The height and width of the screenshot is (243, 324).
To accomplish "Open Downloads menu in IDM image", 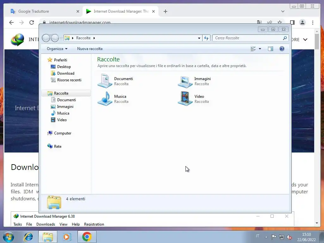I will click(46, 224).
